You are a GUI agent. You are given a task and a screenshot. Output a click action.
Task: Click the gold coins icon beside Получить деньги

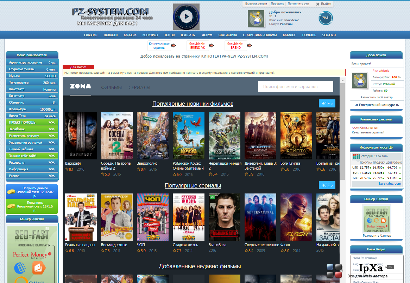[x=11, y=192]
